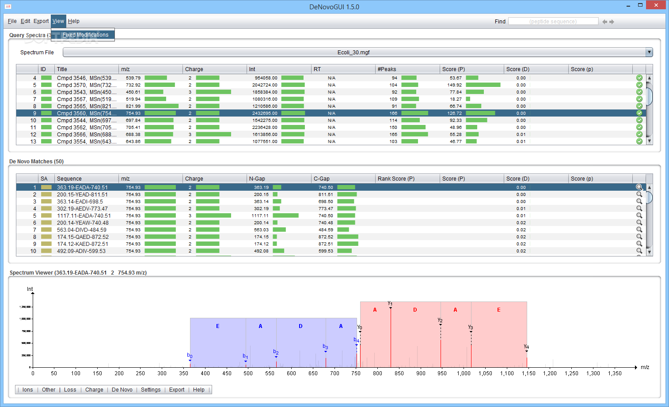Open the Other options in spectrum toolbar

[x=49, y=390]
